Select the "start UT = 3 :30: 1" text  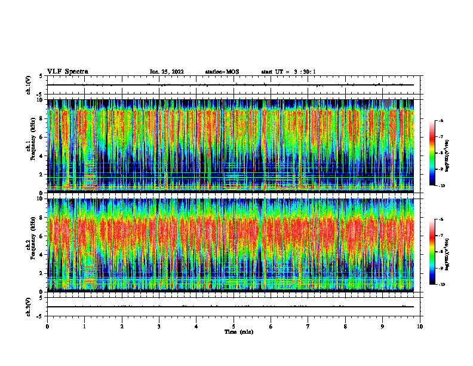click(x=288, y=72)
